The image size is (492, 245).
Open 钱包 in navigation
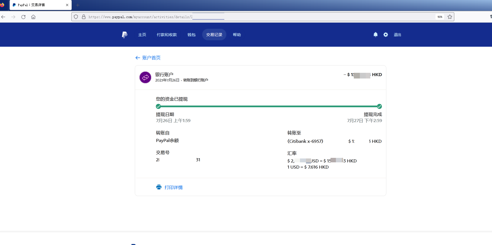[x=191, y=35]
